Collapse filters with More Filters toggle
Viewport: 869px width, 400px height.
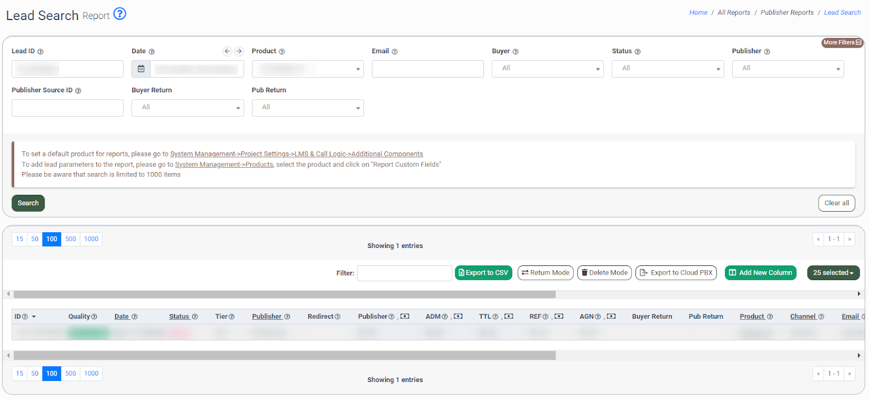842,42
